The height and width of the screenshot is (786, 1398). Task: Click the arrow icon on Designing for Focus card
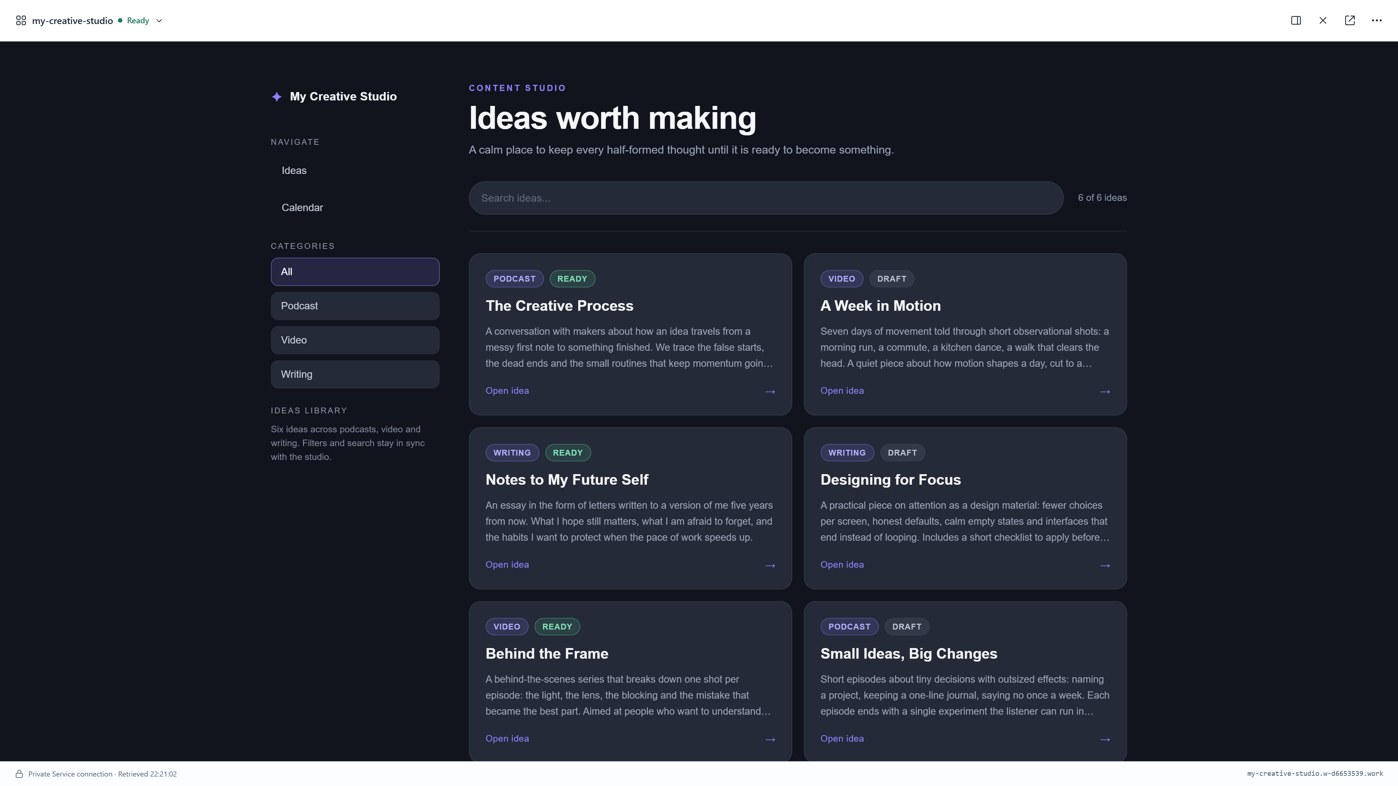pyautogui.click(x=1105, y=566)
